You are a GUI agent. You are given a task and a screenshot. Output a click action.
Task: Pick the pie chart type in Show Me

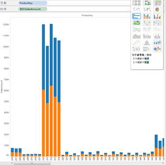[x=157, y=10]
